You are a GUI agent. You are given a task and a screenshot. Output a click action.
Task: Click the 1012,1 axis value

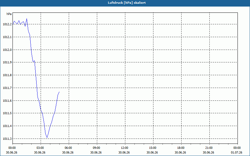[x=7, y=37]
